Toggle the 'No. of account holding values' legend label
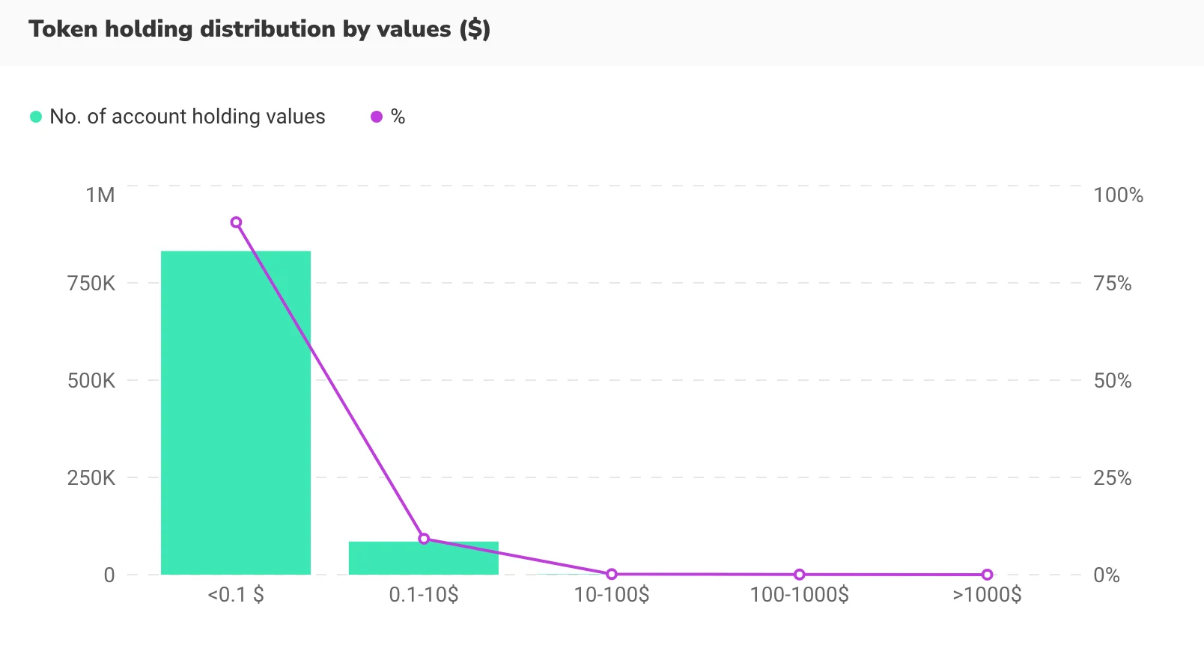Image resolution: width=1204 pixels, height=651 pixels. (187, 117)
